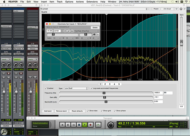This screenshot has width=190, height=136.
Task: Click the Frequency (Hz) slider handle
Action: tap(104, 93)
